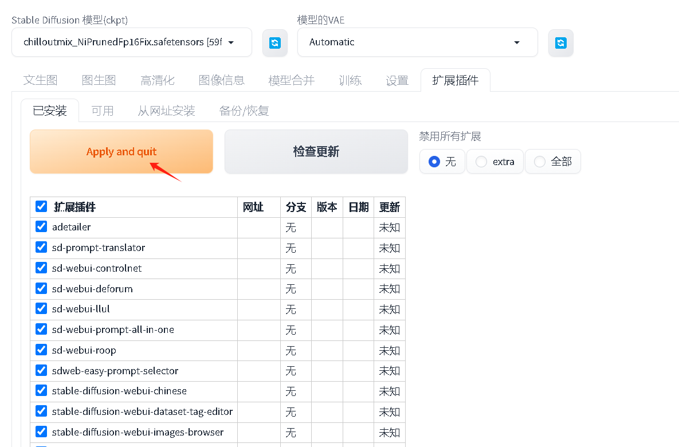Screen dimensions: 679x447
Task: Refresh the Stable Diffusion checkpoint list
Action: pyautogui.click(x=275, y=43)
